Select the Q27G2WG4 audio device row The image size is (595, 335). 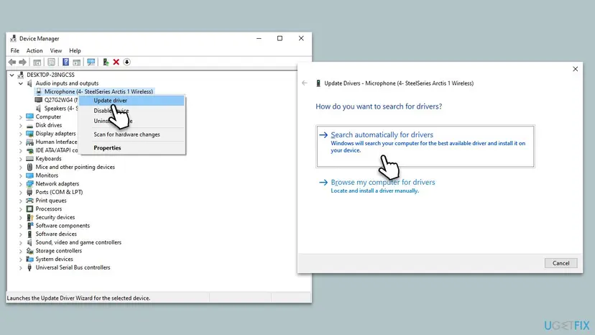57,100
